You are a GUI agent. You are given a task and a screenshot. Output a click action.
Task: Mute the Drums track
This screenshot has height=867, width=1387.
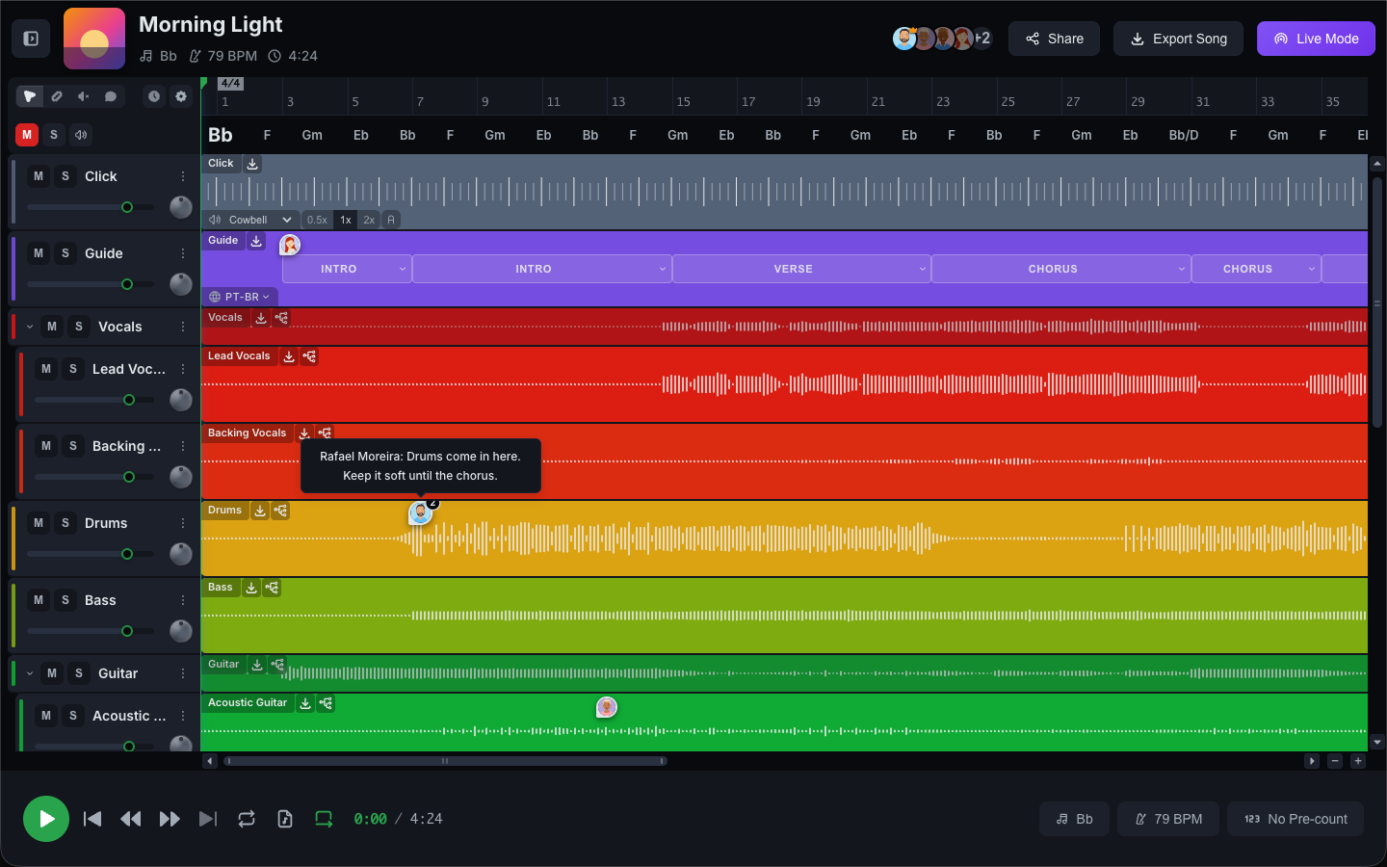pos(39,523)
